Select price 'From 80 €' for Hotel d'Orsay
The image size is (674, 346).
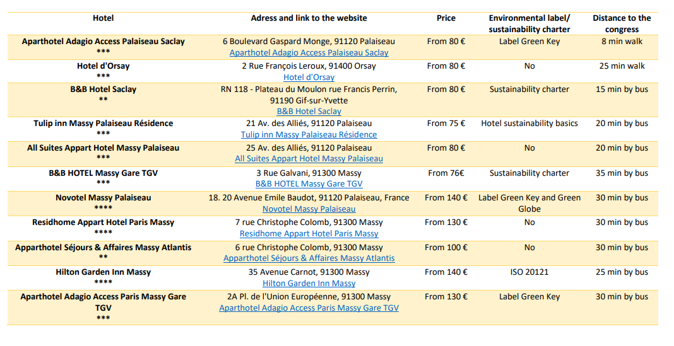[x=446, y=66]
